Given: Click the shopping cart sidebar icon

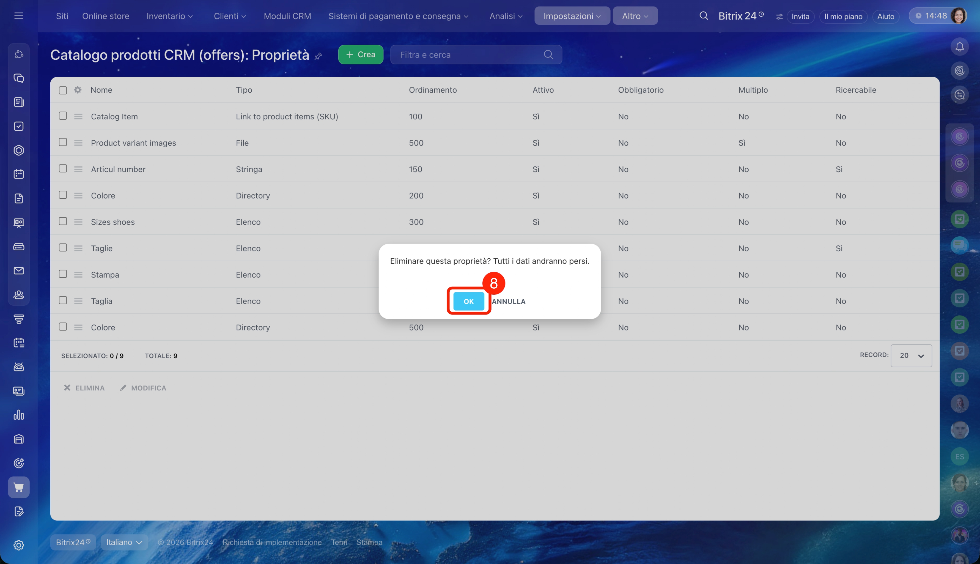Looking at the screenshot, I should 19,487.
